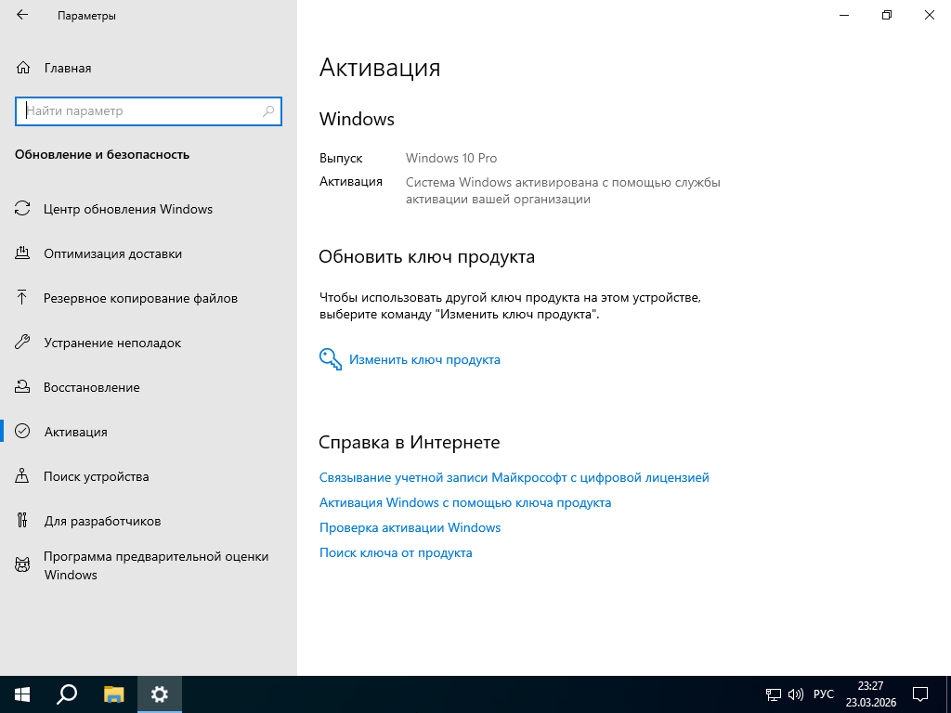Open the Восстановление settings page
The height and width of the screenshot is (713, 951).
[x=91, y=387]
